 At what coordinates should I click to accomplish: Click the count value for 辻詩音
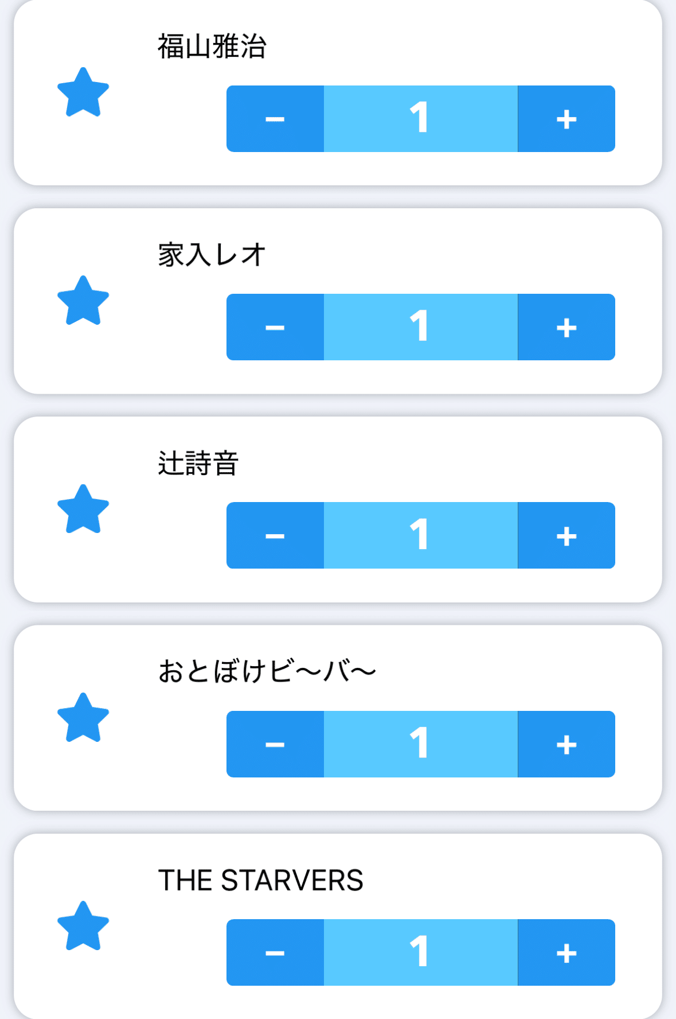[x=420, y=535]
